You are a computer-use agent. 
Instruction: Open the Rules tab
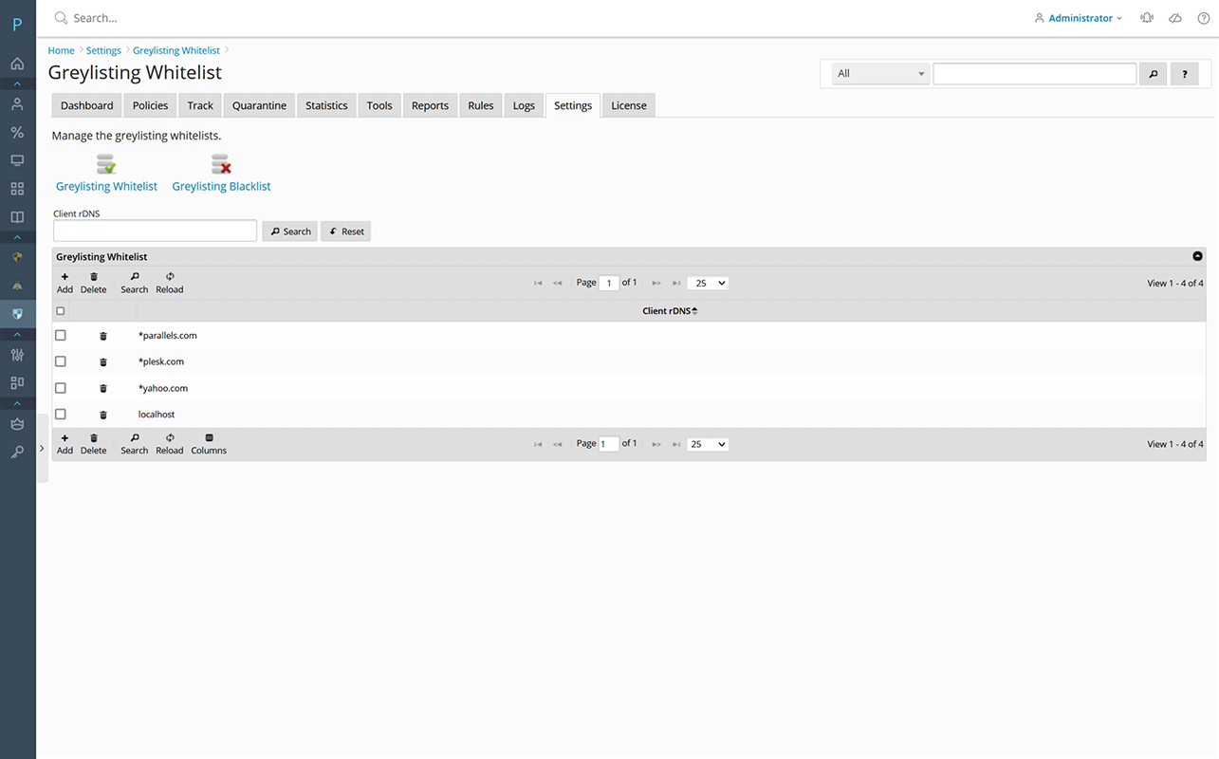coord(481,105)
